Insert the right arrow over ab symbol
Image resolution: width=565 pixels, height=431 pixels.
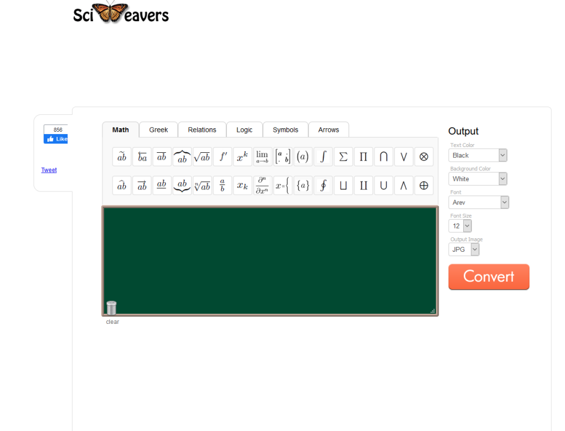pyautogui.click(x=142, y=186)
